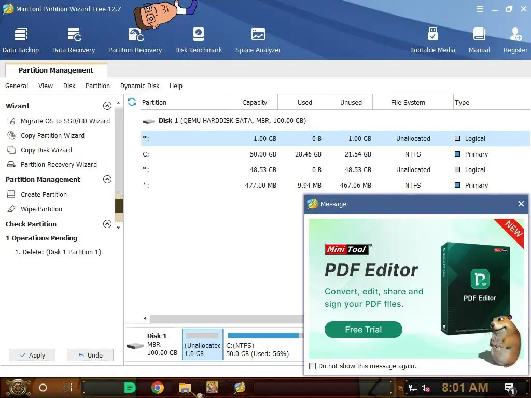Click sidebar scrollbar down arrow

118,228
